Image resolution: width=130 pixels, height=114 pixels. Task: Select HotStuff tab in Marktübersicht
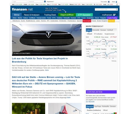coord(110,30)
